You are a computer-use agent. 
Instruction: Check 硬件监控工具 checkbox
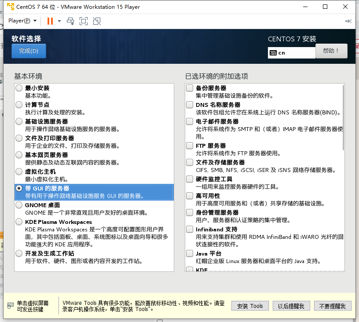[190, 179]
